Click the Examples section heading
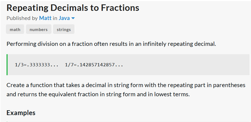 click(21, 113)
